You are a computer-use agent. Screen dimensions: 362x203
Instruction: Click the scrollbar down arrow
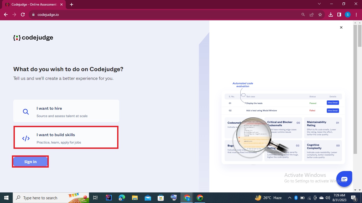[x=360, y=190]
